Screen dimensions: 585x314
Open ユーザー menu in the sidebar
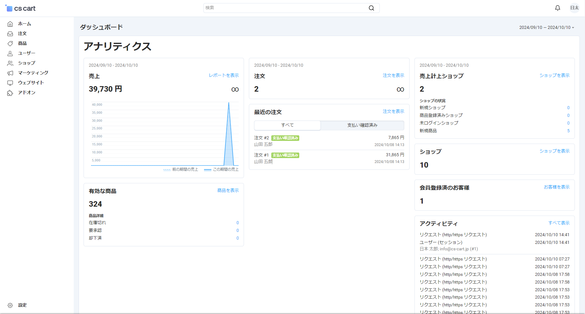pyautogui.click(x=26, y=53)
